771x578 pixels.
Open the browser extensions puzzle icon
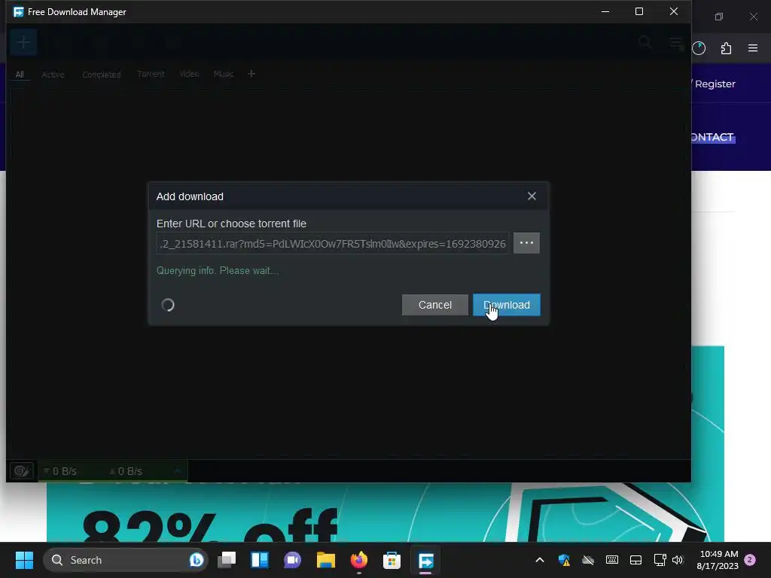click(x=726, y=48)
